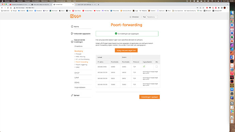Reload the page with refresh icon
This screenshot has height=132, width=235.
coord(8,8)
